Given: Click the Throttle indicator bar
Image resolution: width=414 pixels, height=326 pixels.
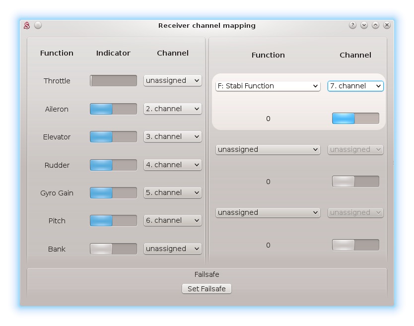Looking at the screenshot, I should (x=113, y=81).
